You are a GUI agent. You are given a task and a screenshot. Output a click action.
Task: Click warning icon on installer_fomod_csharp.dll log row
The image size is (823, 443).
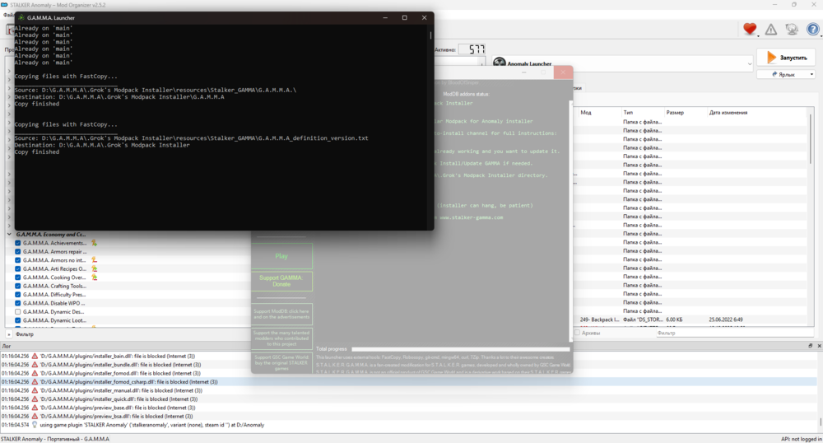(35, 381)
